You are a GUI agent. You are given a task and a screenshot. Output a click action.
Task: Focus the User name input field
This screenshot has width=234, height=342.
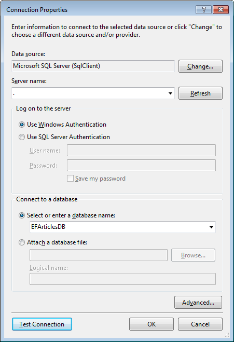(x=141, y=151)
